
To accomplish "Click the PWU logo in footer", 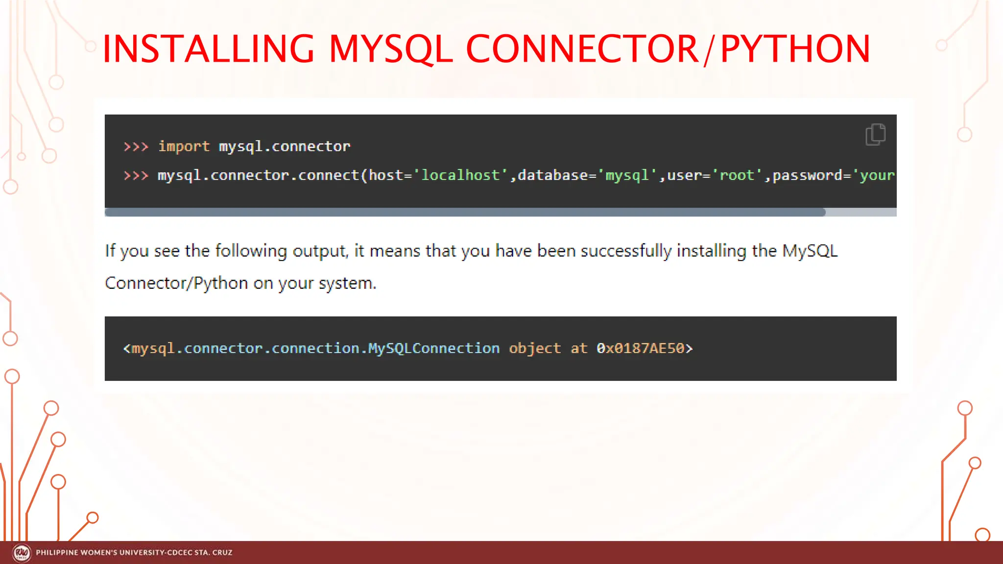I will (22, 553).
